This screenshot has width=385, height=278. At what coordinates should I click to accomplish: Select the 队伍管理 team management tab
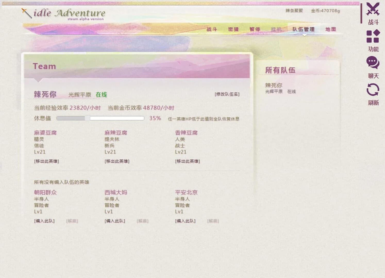click(303, 29)
